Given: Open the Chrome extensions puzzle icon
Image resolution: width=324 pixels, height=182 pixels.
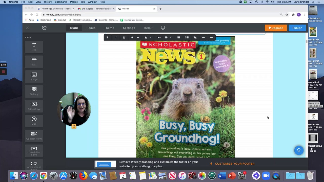Looking at the screenshot, I should [x=293, y=15].
